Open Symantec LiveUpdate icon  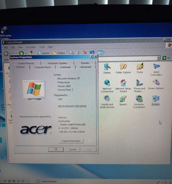(x=139, y=102)
